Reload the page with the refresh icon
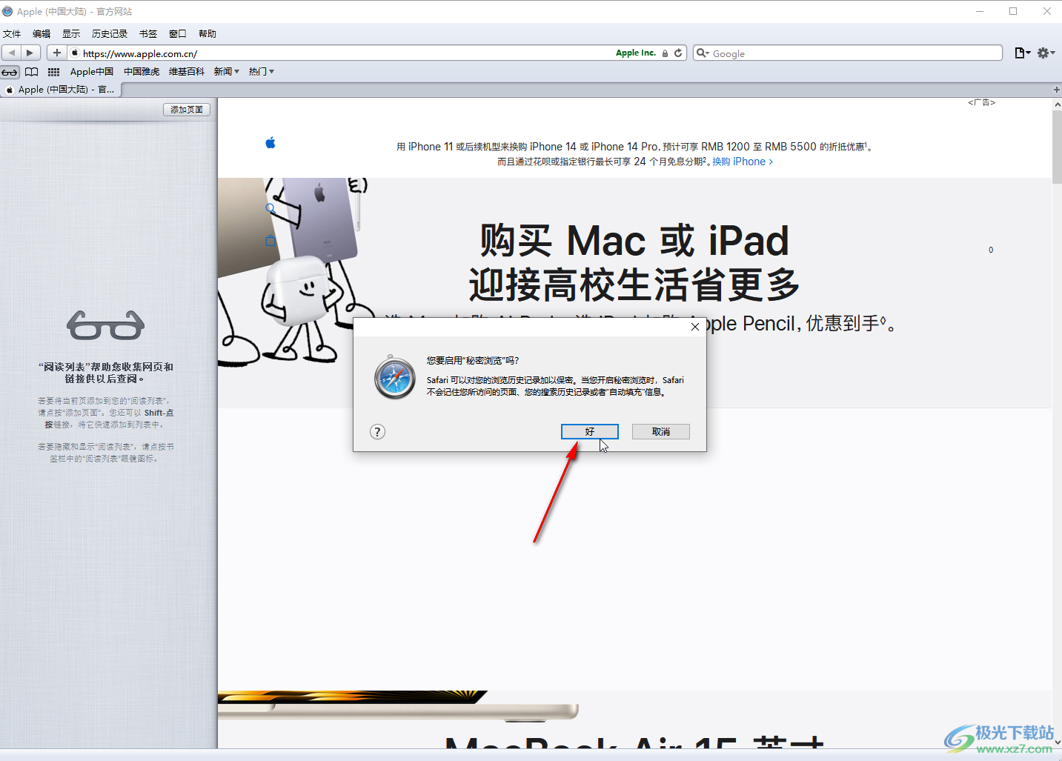The image size is (1062, 761). pyautogui.click(x=678, y=53)
